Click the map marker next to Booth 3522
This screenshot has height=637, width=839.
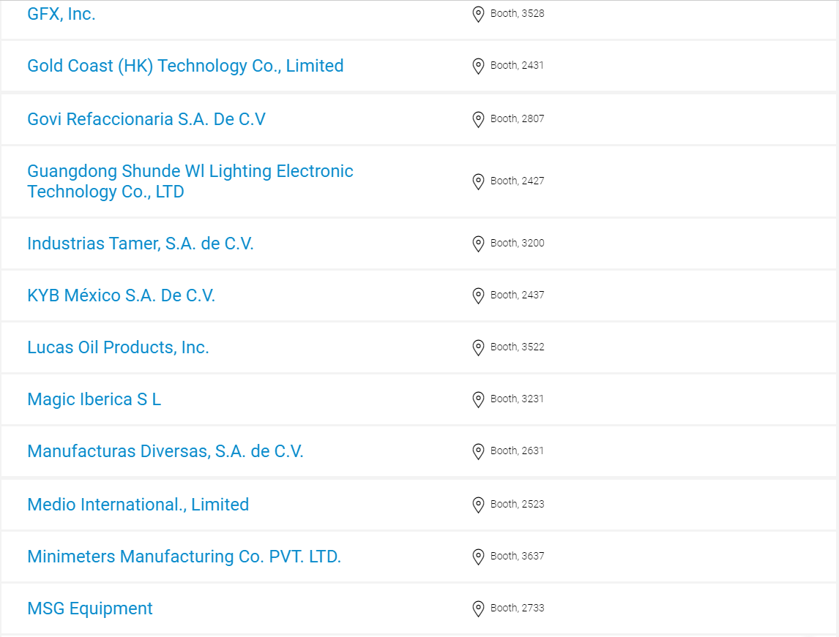point(478,347)
